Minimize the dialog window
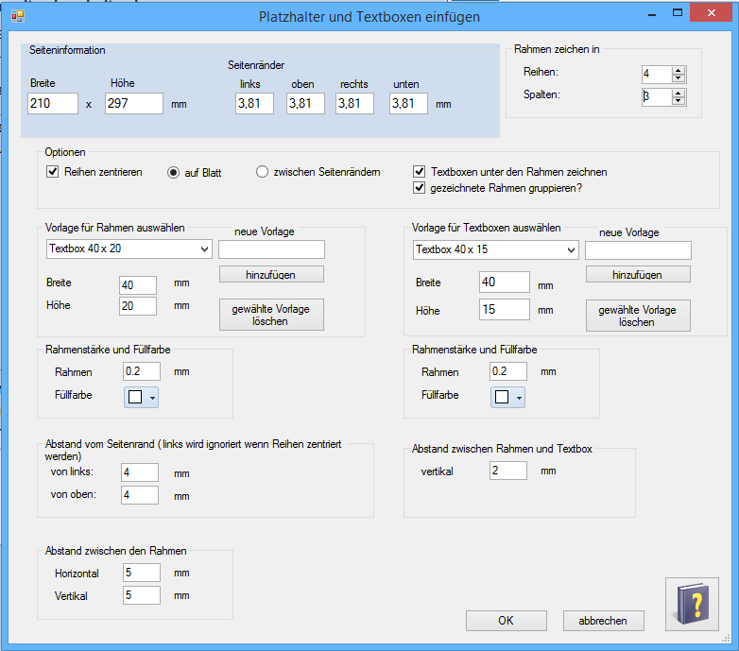The width and height of the screenshot is (739, 651). coord(652,14)
